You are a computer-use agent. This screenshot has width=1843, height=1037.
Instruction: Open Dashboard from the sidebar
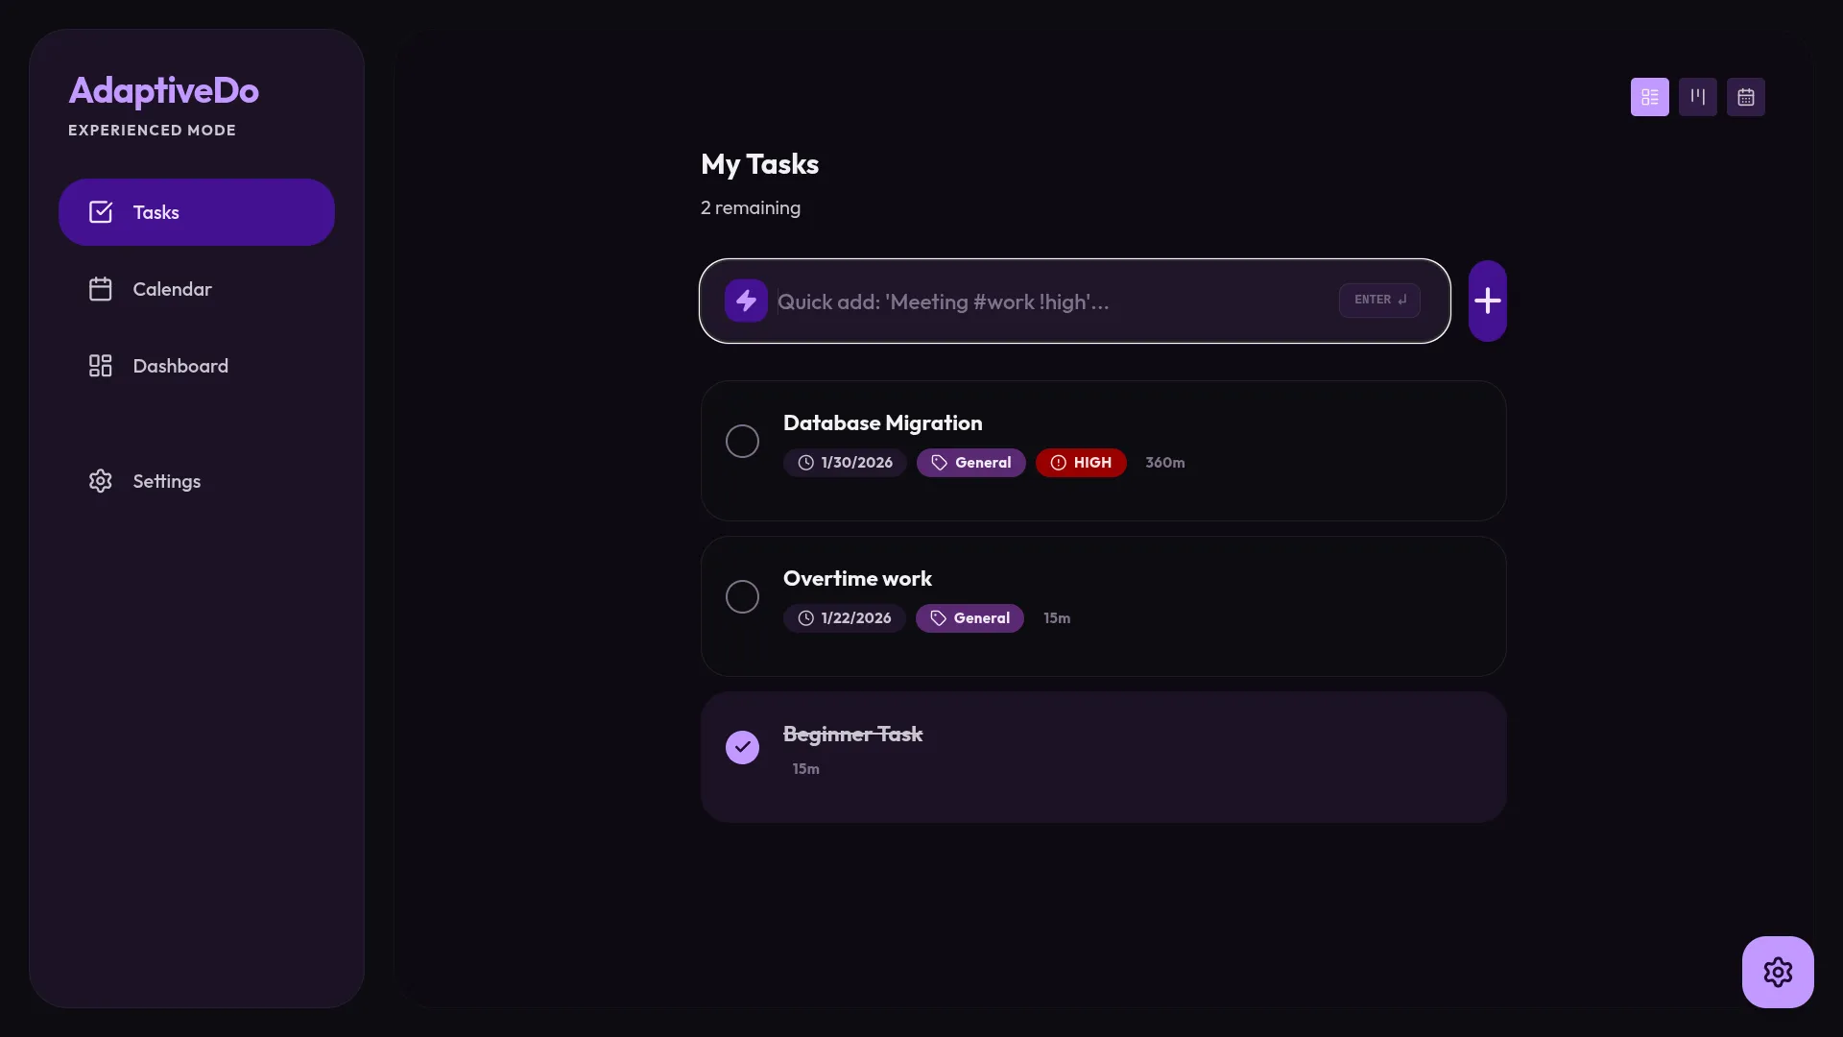click(x=180, y=366)
